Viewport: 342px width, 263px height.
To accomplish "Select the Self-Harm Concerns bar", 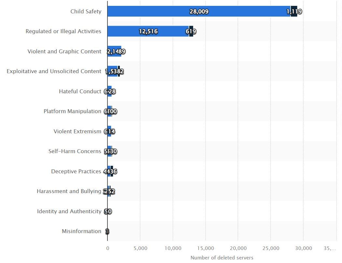I will tap(109, 151).
